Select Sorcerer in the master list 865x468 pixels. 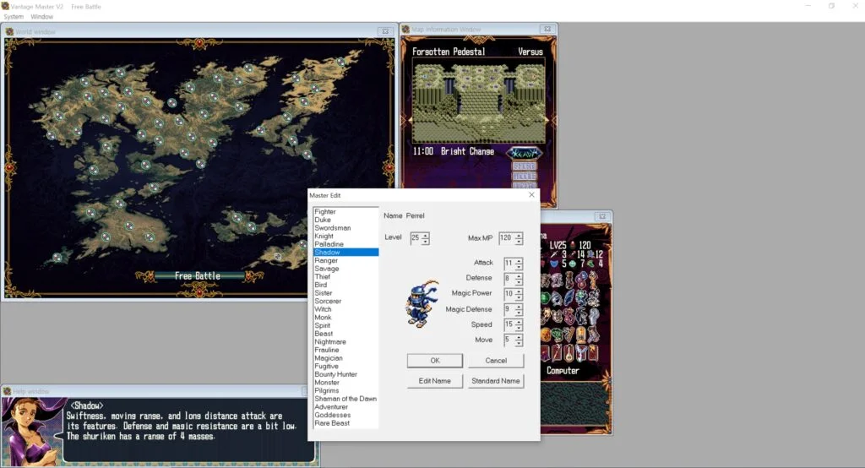click(345, 301)
